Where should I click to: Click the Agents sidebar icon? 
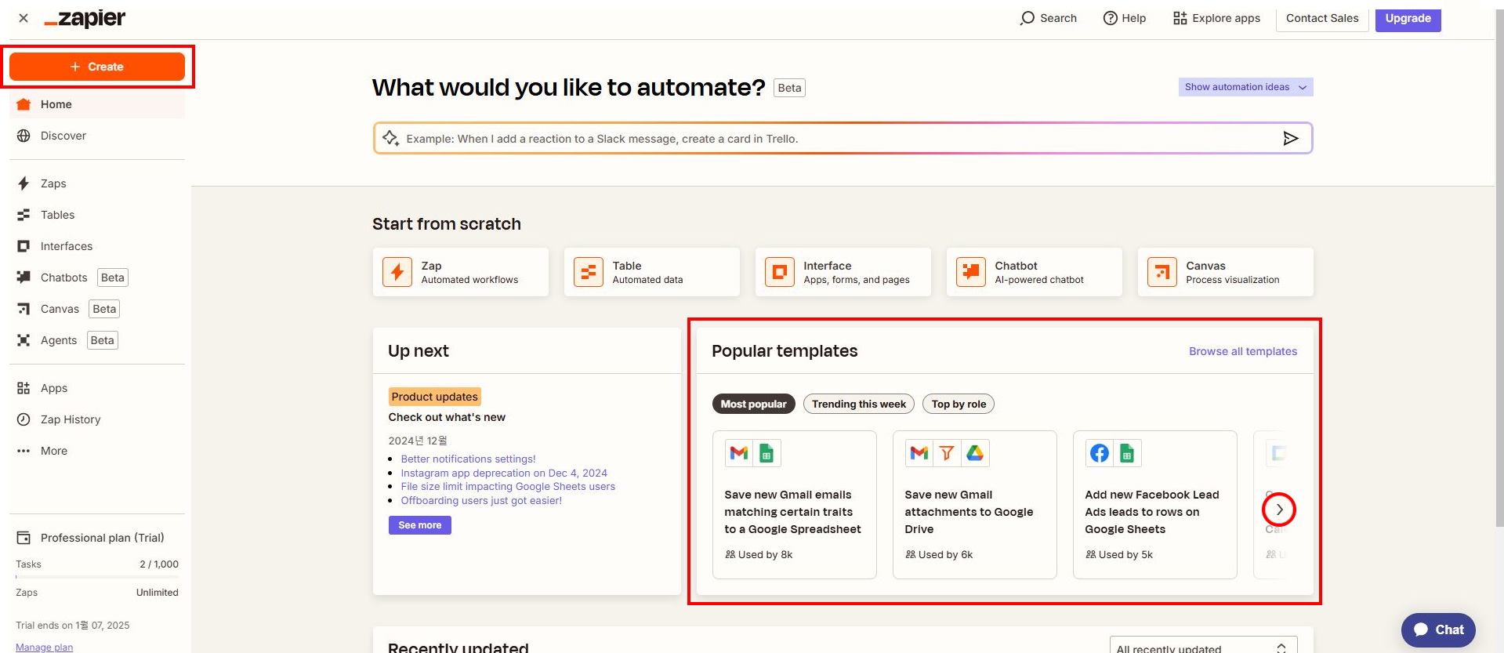point(24,340)
